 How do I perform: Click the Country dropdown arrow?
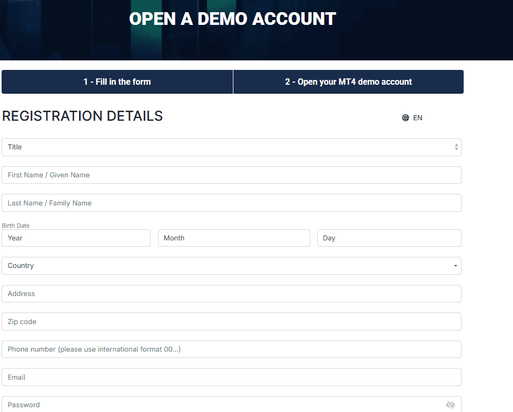tap(455, 265)
